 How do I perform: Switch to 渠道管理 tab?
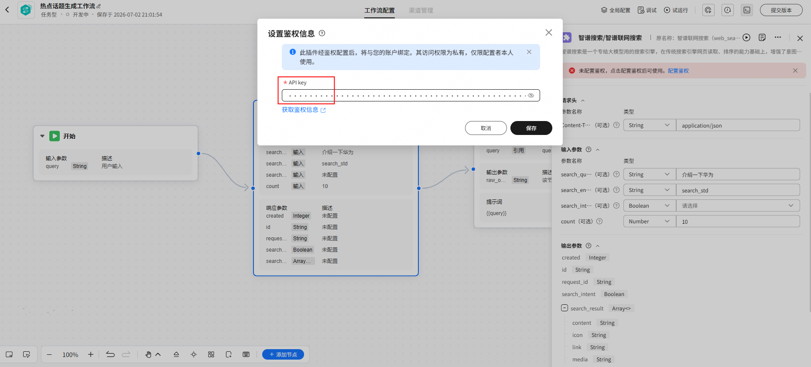tap(421, 10)
